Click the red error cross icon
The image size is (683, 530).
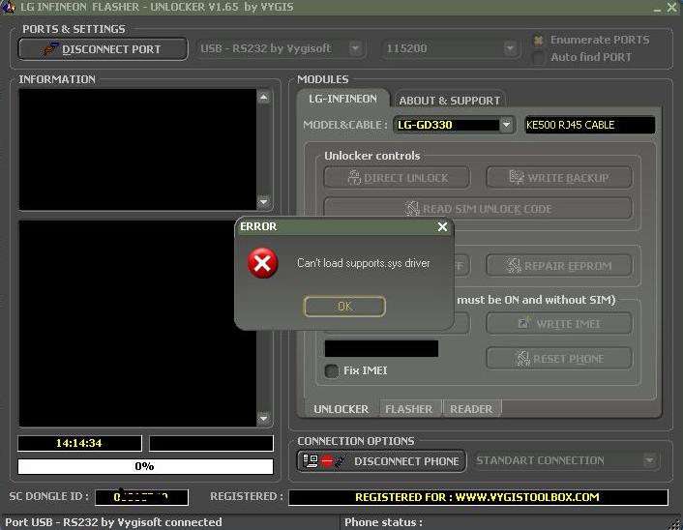click(x=263, y=263)
